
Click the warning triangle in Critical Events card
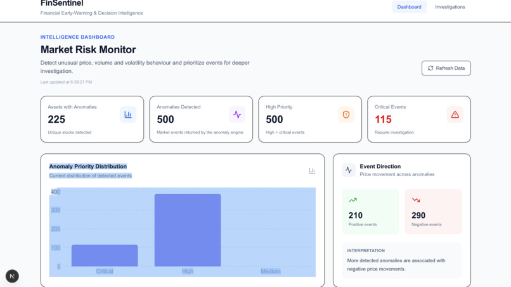tap(455, 115)
